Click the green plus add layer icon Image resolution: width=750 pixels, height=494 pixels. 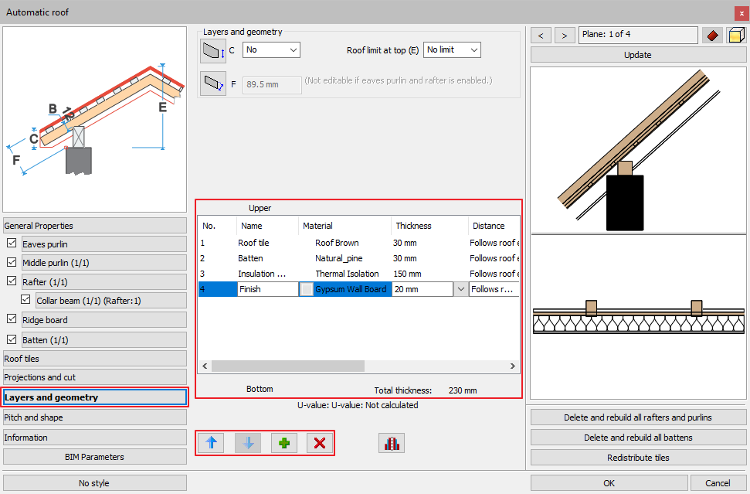[x=283, y=443]
